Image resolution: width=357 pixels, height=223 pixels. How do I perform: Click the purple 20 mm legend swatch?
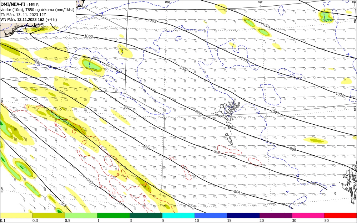[x=276, y=216]
